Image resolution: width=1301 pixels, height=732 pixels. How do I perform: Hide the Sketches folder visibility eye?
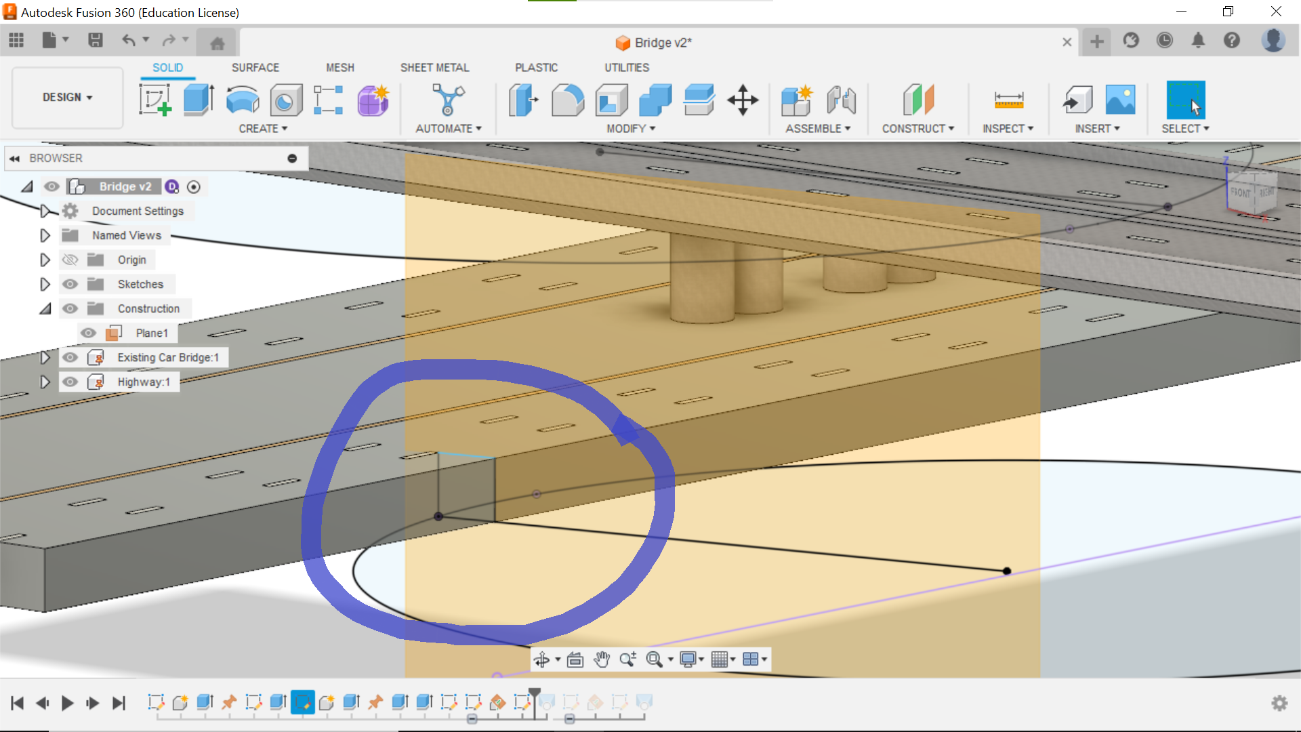click(70, 284)
